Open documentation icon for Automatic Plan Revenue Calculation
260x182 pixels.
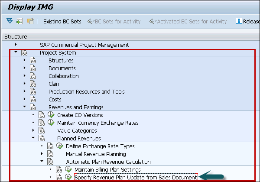point(50,162)
